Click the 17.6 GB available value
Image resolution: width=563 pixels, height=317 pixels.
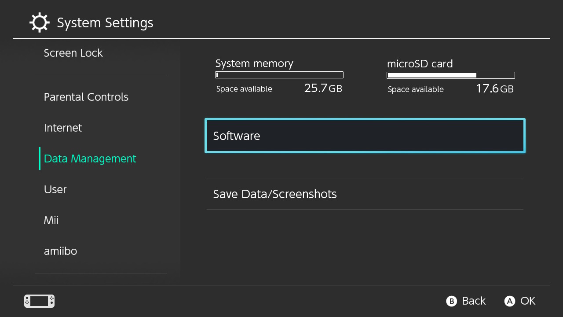(494, 89)
